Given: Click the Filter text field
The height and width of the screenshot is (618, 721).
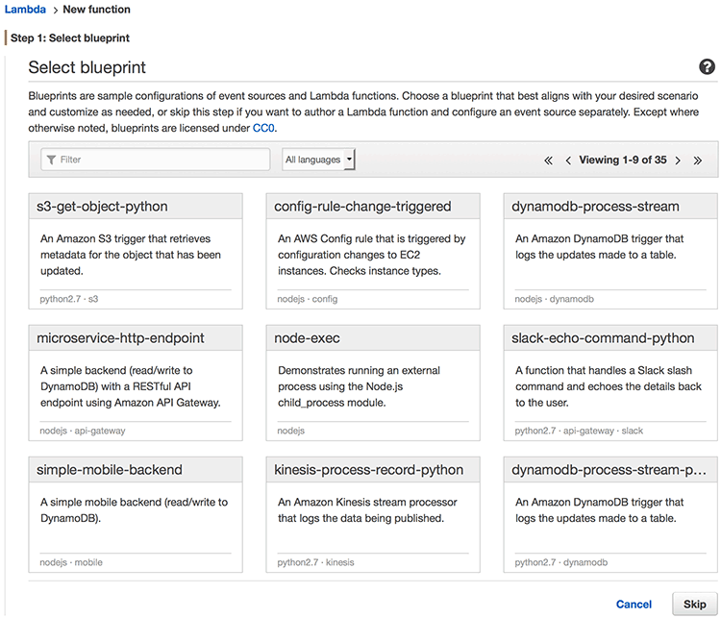Looking at the screenshot, I should pos(156,160).
